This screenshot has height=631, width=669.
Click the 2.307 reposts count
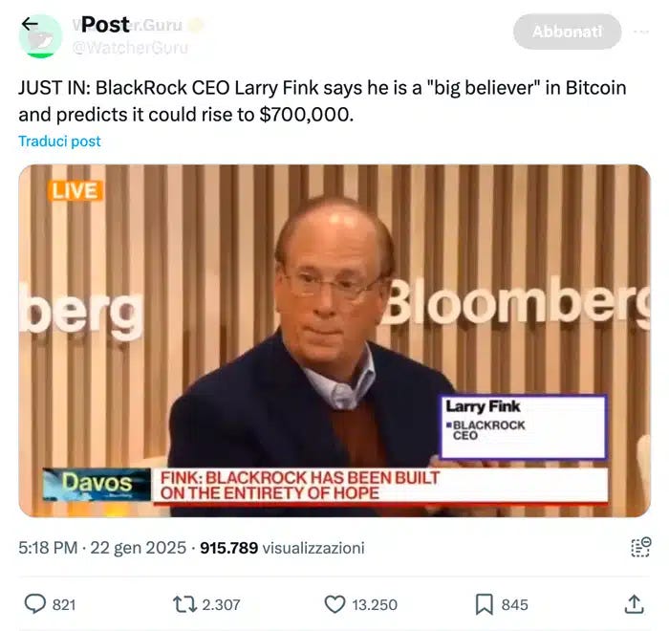pos(221,605)
